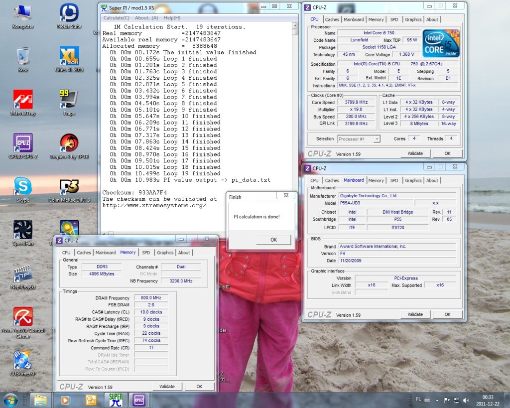
Task: Click the Action Center flag tray icon
Action: pos(447,400)
